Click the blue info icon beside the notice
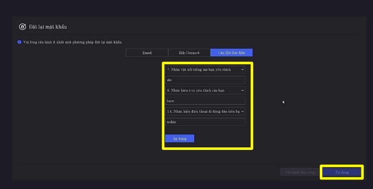The image size is (373, 189). tap(20, 42)
